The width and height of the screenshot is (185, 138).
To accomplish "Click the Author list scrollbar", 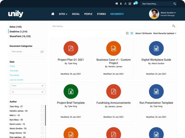I will coord(46,115).
